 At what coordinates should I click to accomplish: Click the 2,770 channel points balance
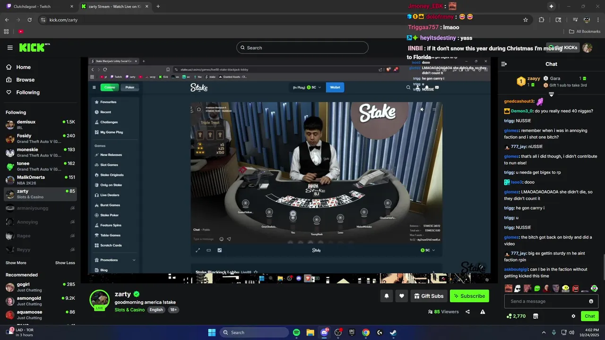point(516,316)
